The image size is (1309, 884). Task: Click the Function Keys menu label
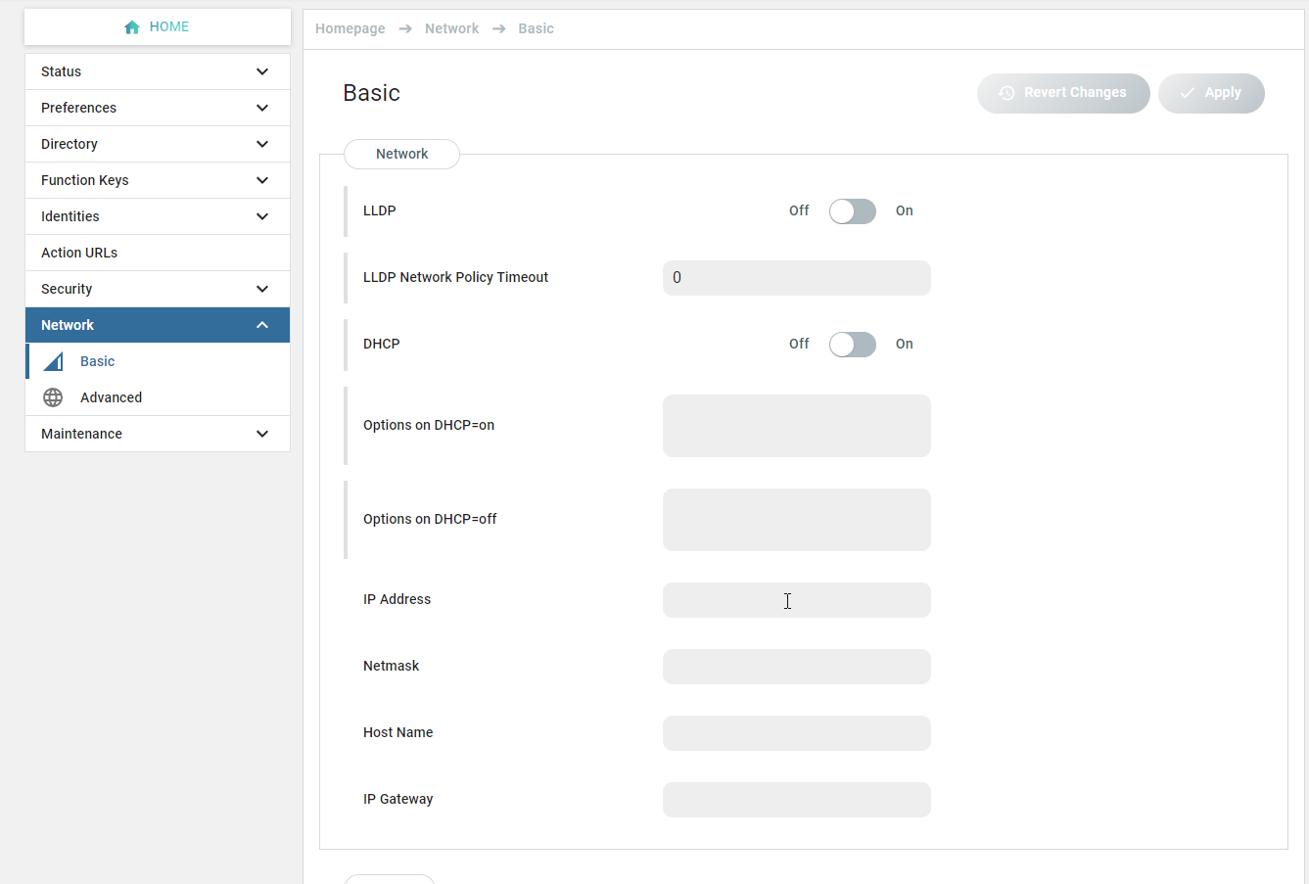85,180
